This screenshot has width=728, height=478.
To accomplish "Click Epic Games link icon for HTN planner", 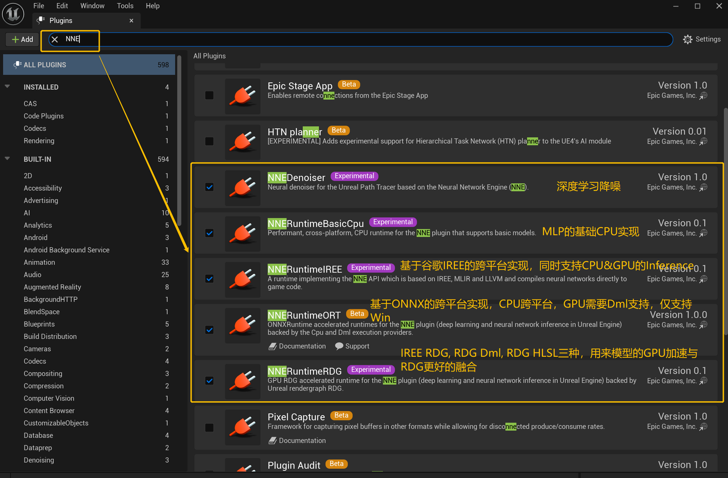I will pyautogui.click(x=703, y=142).
